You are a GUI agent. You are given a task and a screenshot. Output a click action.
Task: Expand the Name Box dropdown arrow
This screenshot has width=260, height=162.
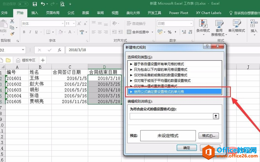point(23,50)
